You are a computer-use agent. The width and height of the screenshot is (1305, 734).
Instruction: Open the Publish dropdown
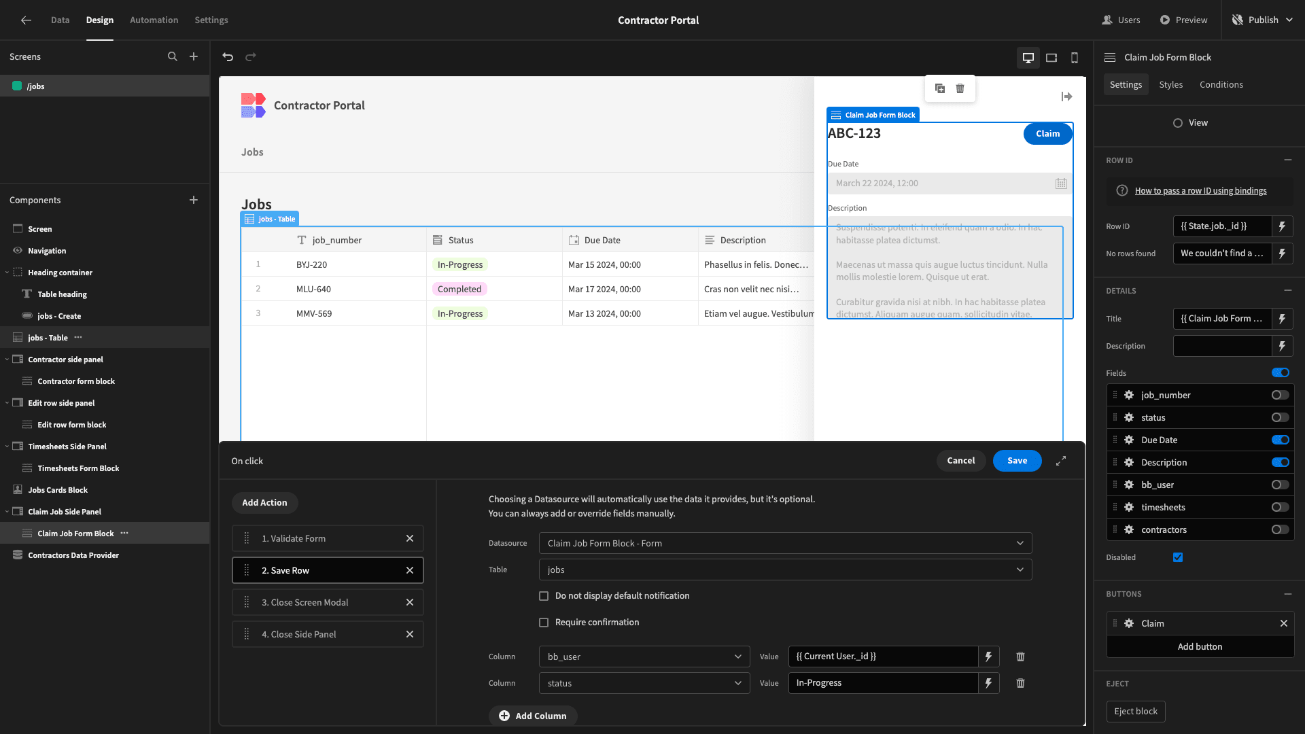[1262, 20]
